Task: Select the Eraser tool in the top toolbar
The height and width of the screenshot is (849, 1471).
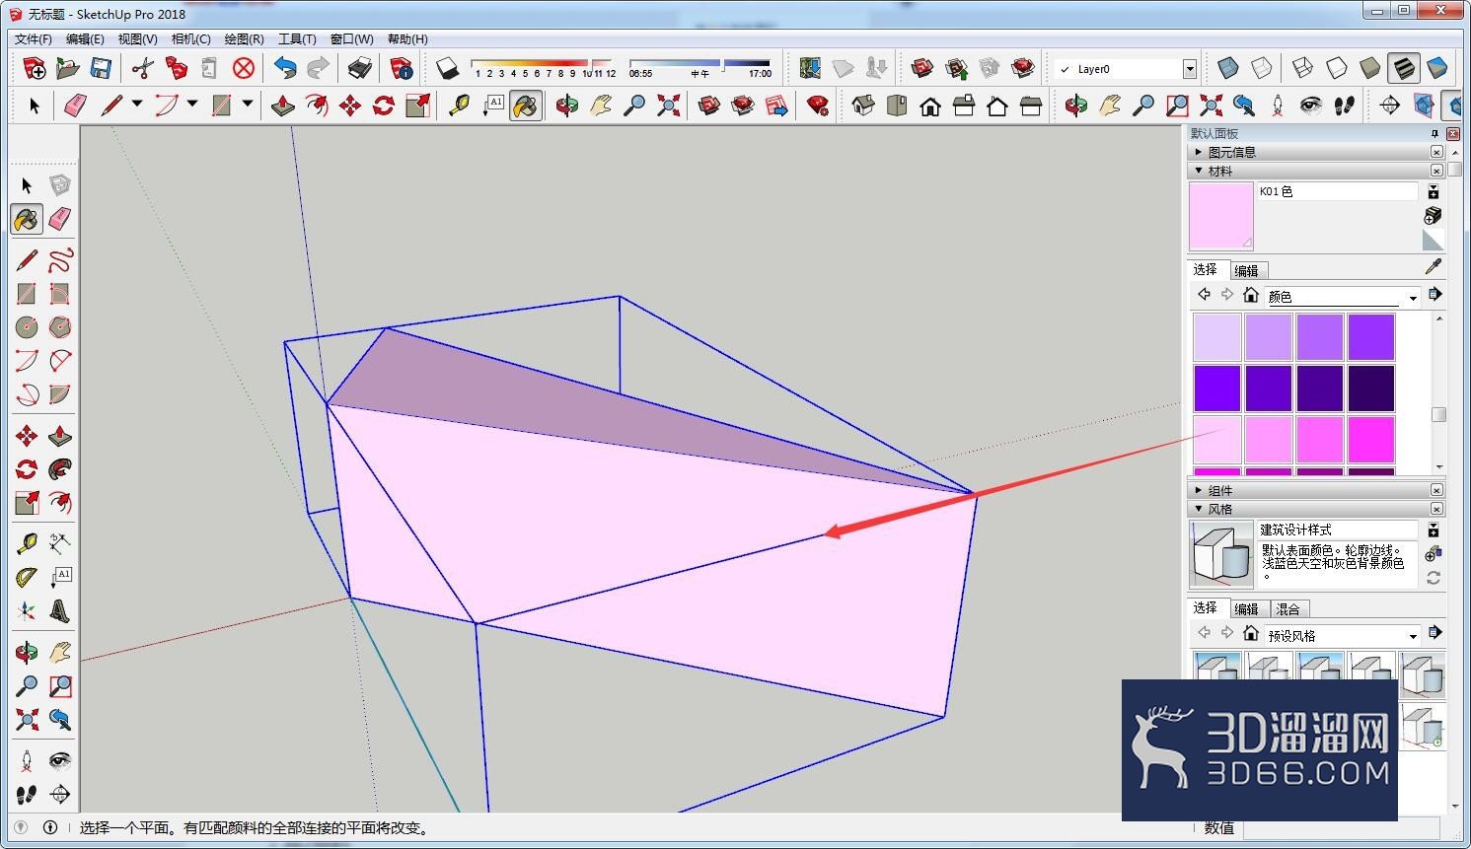Action: pyautogui.click(x=75, y=105)
